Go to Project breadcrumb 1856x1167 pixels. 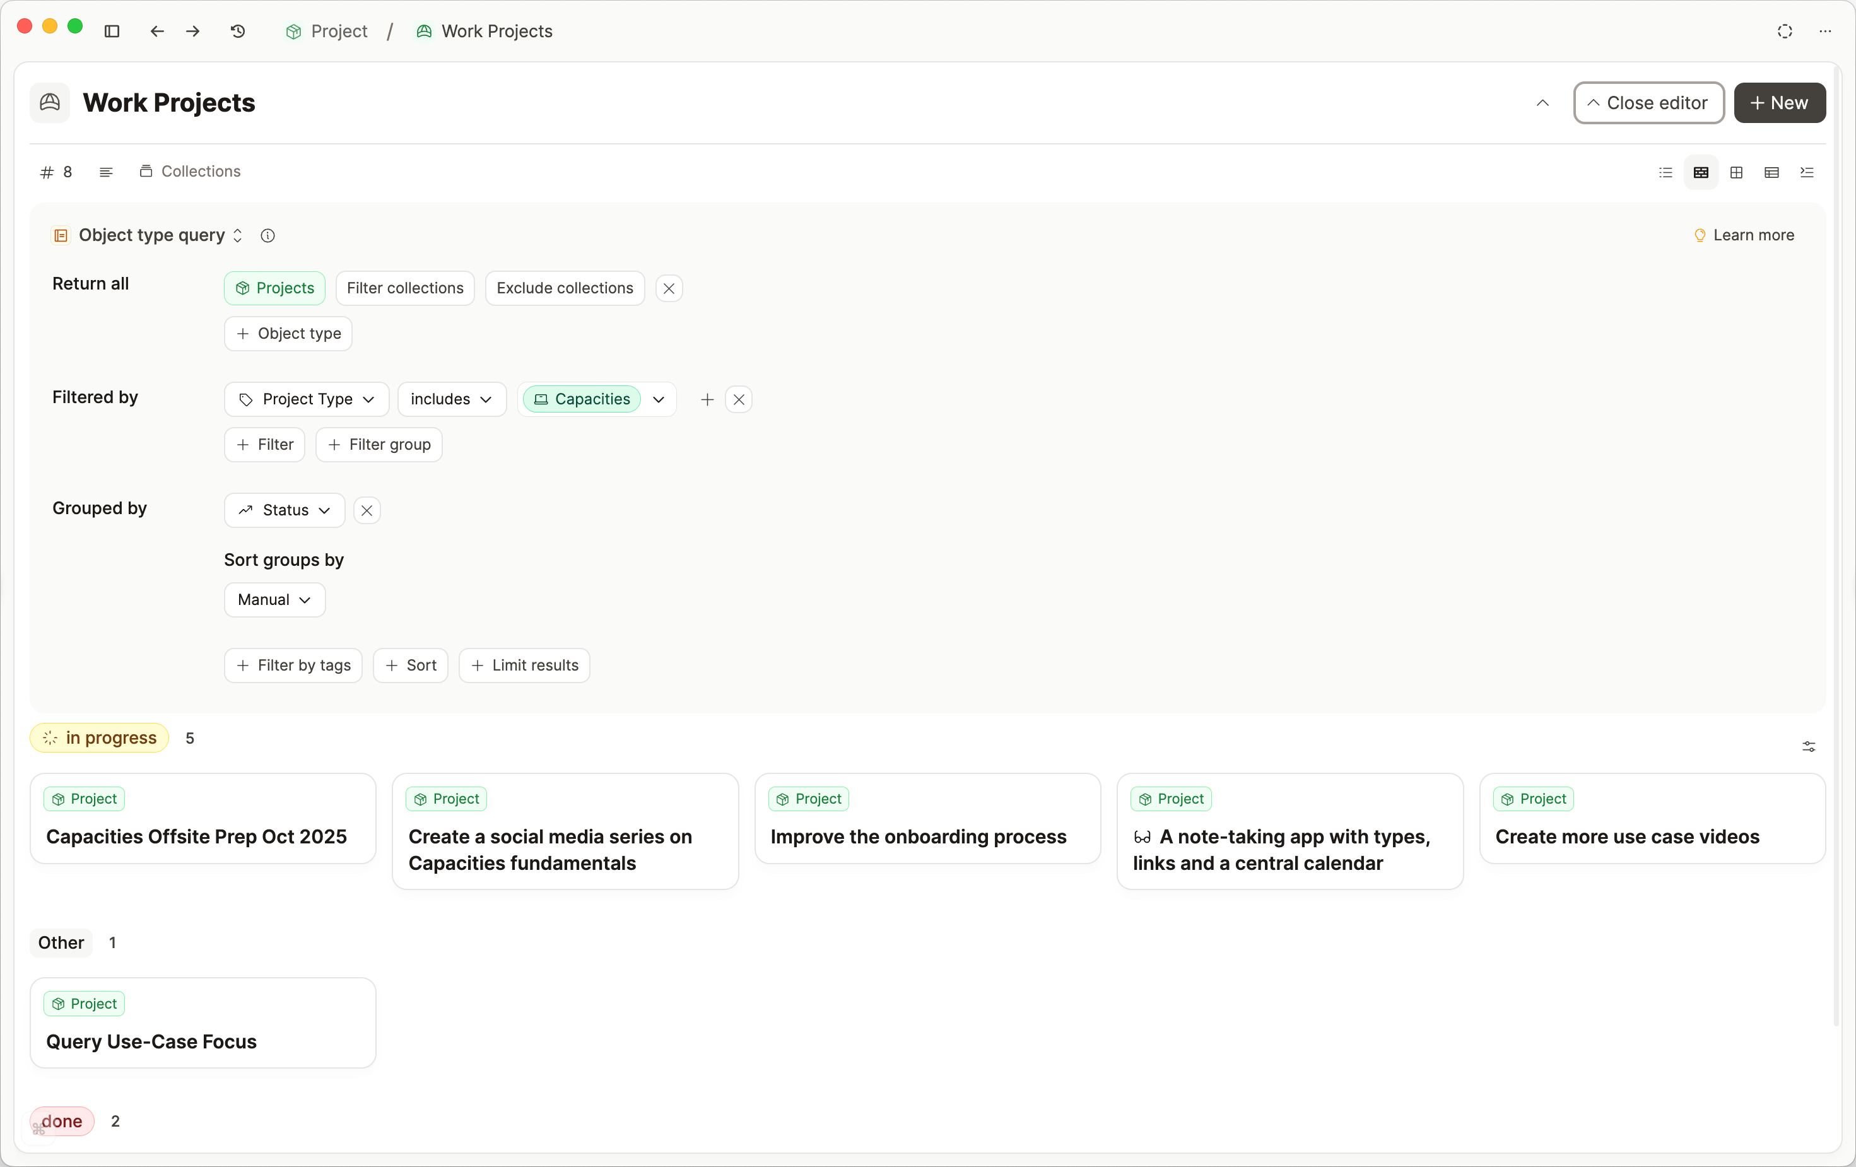point(327,31)
